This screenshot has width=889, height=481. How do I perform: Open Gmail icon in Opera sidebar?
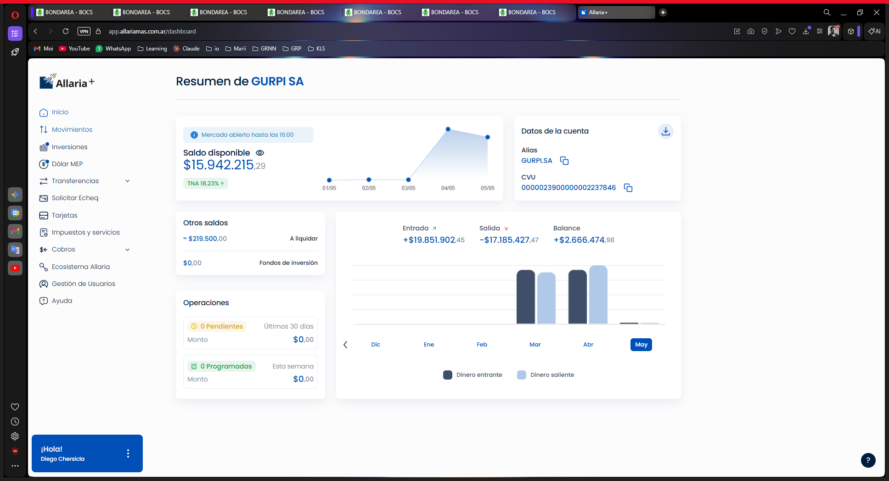(x=15, y=231)
